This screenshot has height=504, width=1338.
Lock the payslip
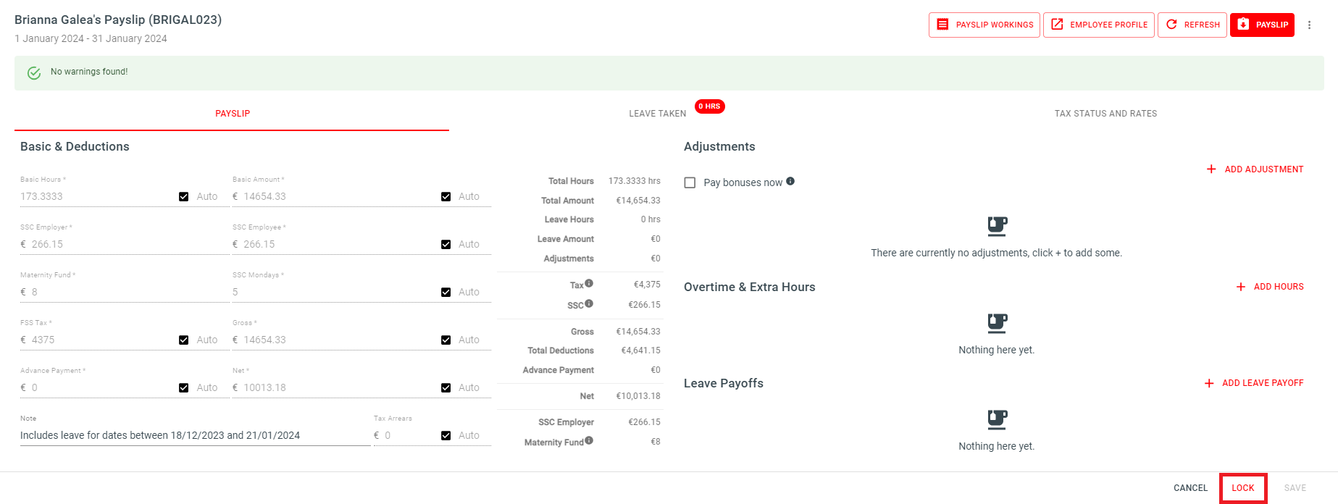[x=1243, y=488]
